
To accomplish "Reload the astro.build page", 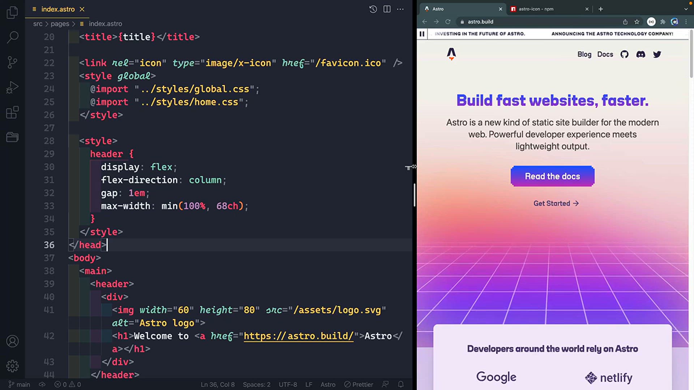I will 448,22.
